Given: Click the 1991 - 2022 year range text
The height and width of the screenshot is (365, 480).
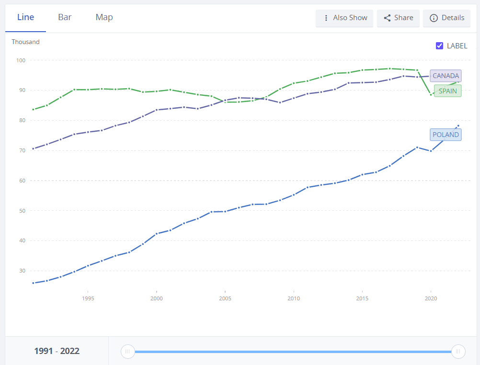Looking at the screenshot, I should 57,351.
